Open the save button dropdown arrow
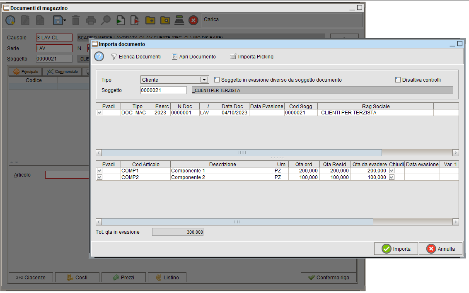469x293 pixels. pyautogui.click(x=65, y=20)
